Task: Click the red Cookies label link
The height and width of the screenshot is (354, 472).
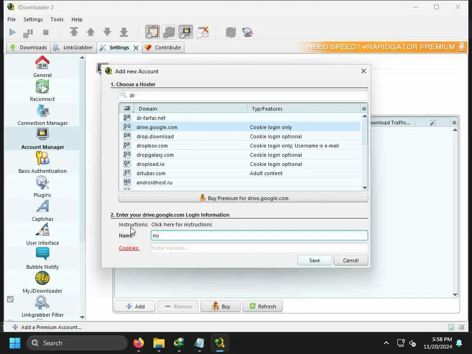Action: coord(129,248)
